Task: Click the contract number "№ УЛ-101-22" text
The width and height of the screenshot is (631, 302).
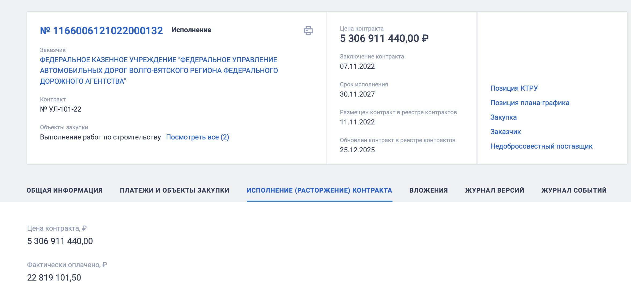Action: point(61,109)
